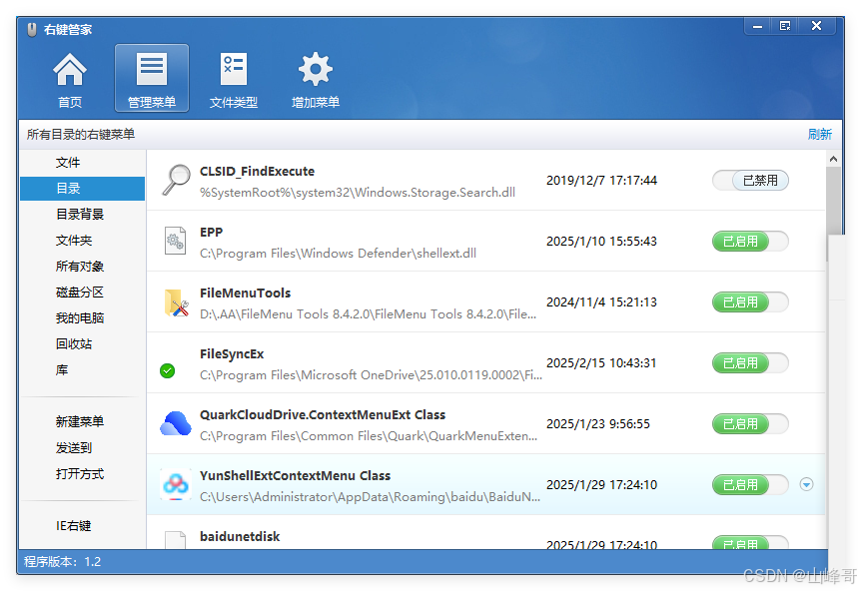The height and width of the screenshot is (591, 861).
Task: Click the 右键管家 mouse app icon in the title bar
Action: click(32, 29)
